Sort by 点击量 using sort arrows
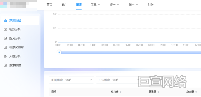Screen dimensions: 201x97 click(x=196, y=92)
